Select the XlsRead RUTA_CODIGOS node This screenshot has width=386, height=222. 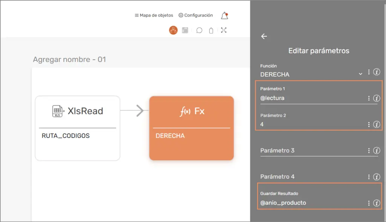[x=78, y=128]
